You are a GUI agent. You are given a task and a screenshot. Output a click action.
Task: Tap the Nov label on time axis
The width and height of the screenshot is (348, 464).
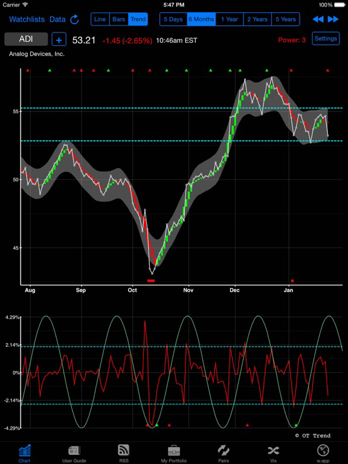pos(188,290)
